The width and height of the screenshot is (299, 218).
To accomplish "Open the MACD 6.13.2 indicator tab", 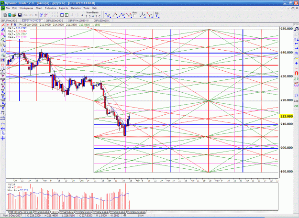I will click(x=67, y=212).
